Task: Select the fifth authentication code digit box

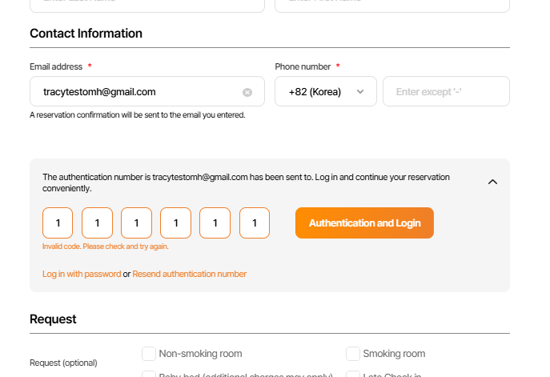Action: tap(215, 223)
